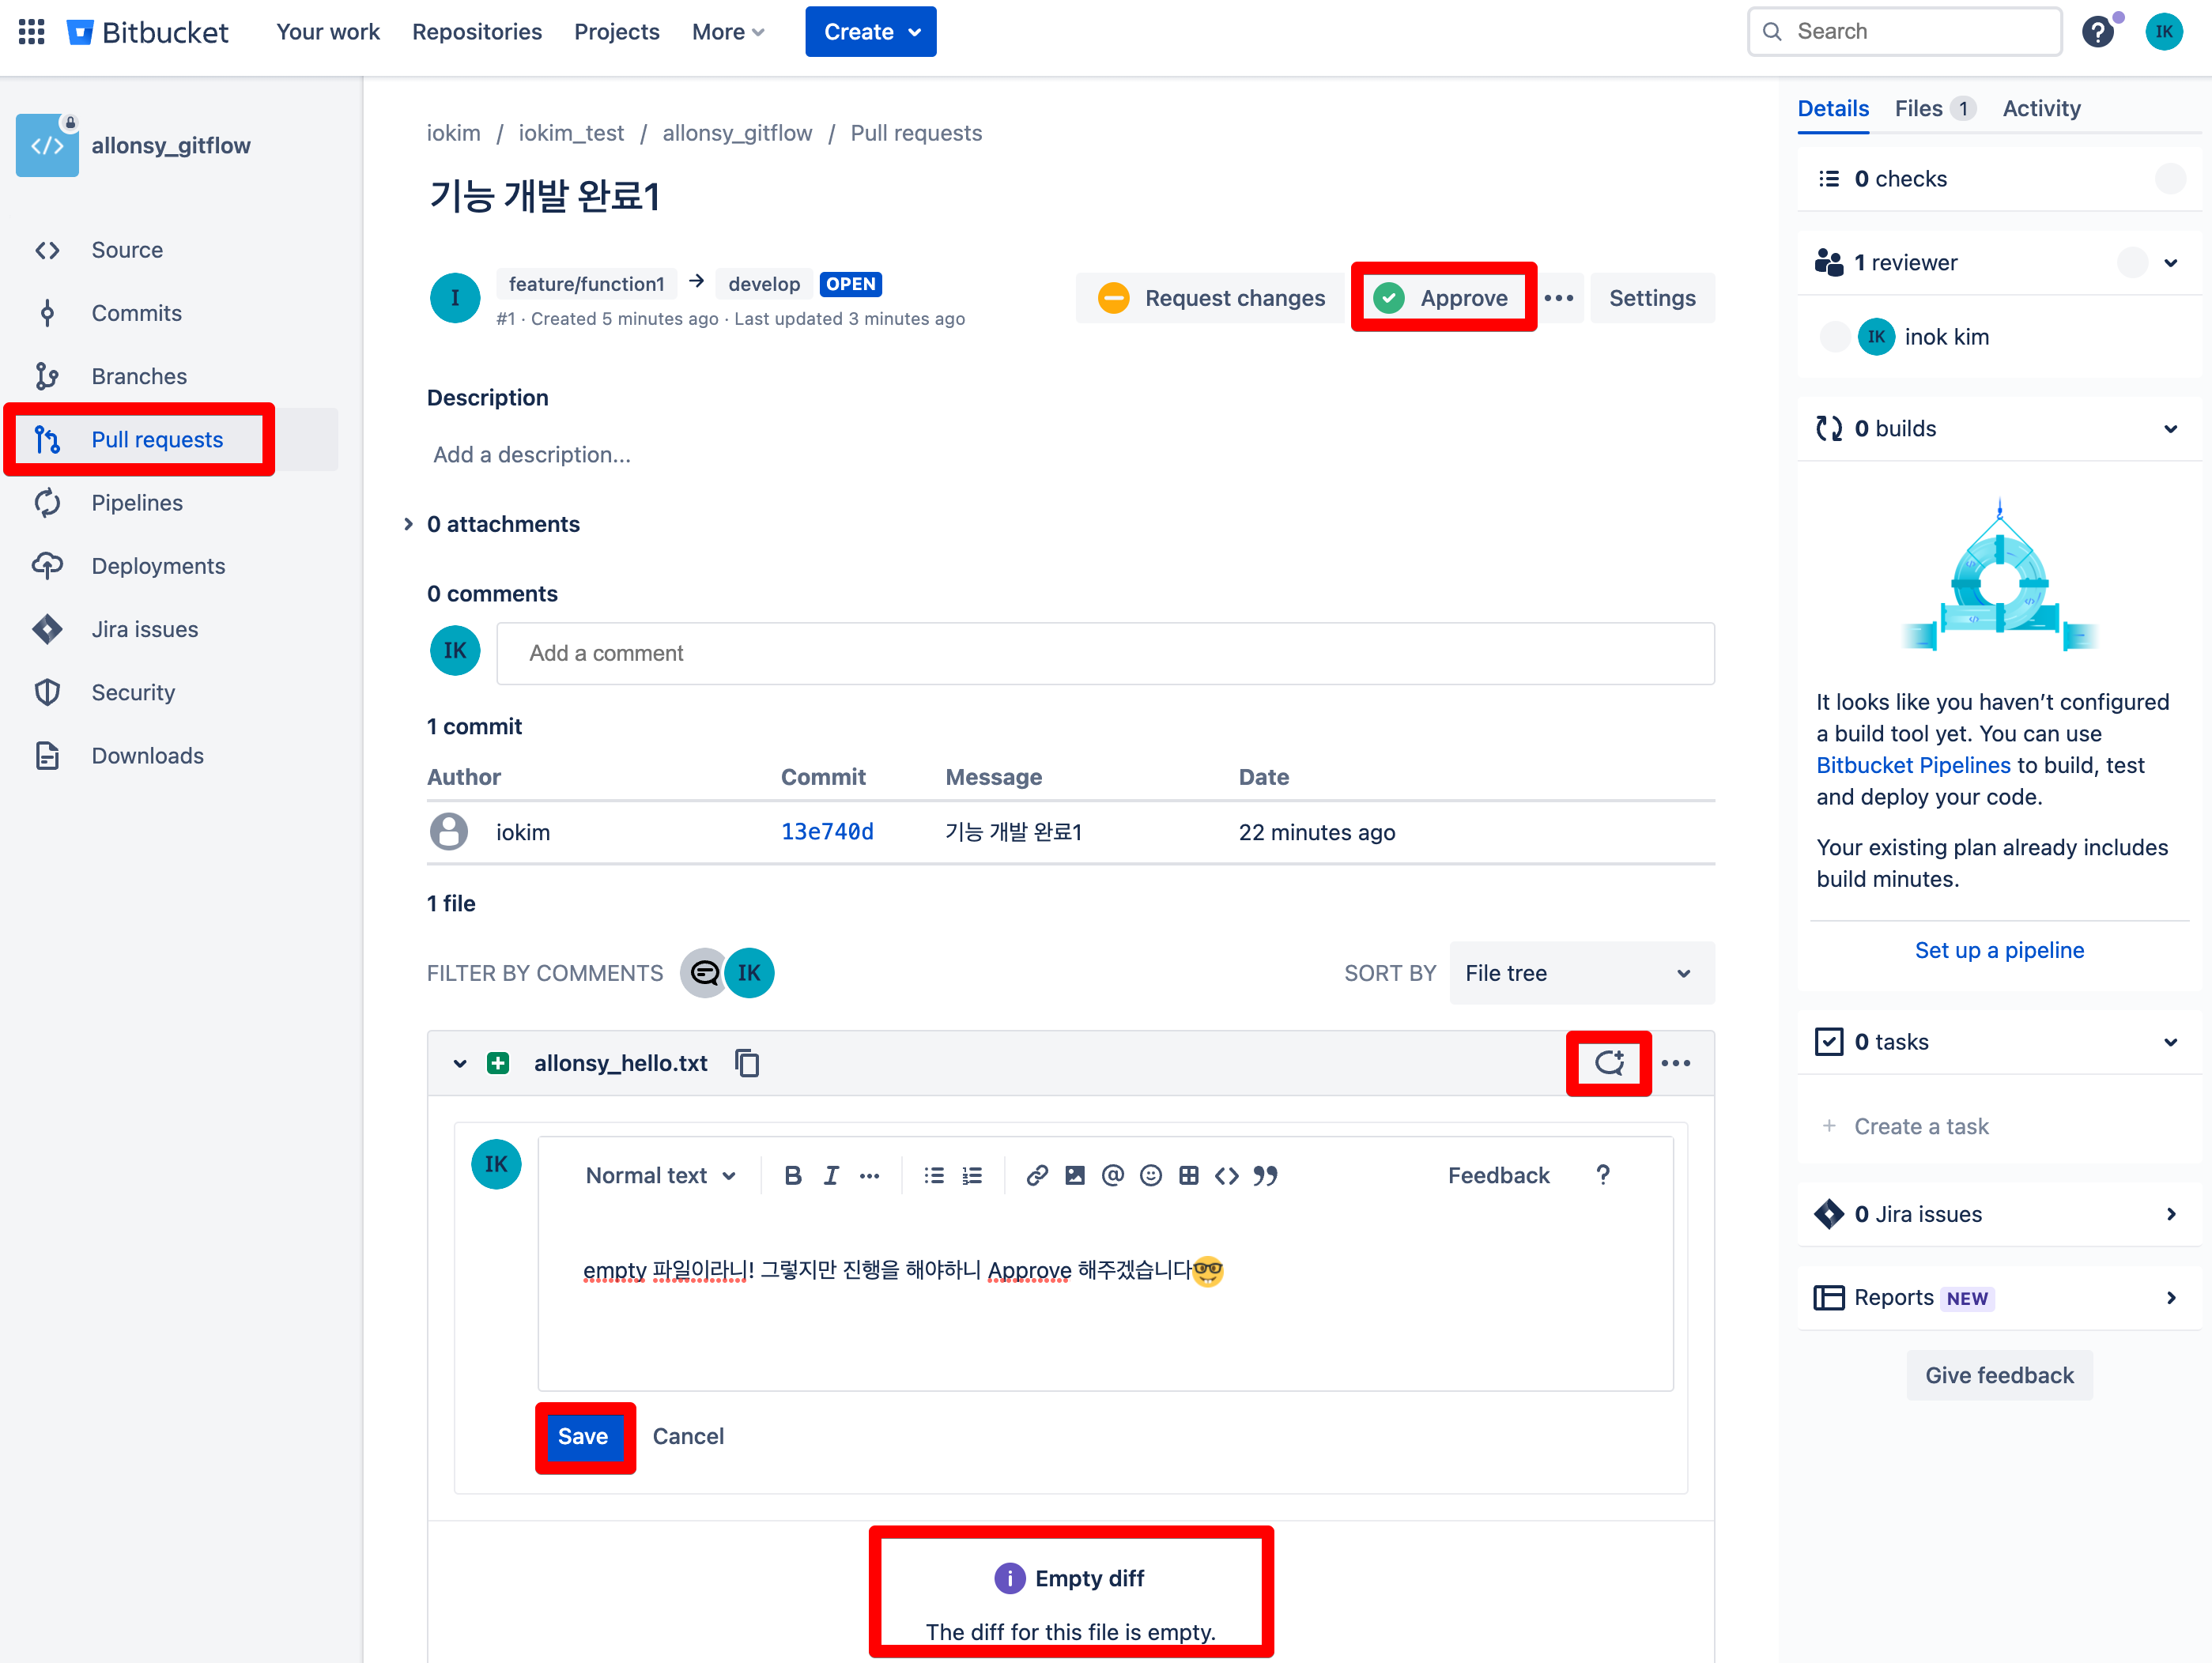Copy allonsy_hello.txt file path icon

point(747,1062)
